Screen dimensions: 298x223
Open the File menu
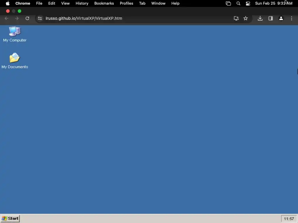coord(39,3)
